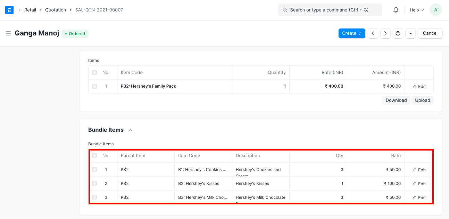Select the Hershey's Kisses description cell
Viewport: 449px width, 219px height.
(x=261, y=184)
